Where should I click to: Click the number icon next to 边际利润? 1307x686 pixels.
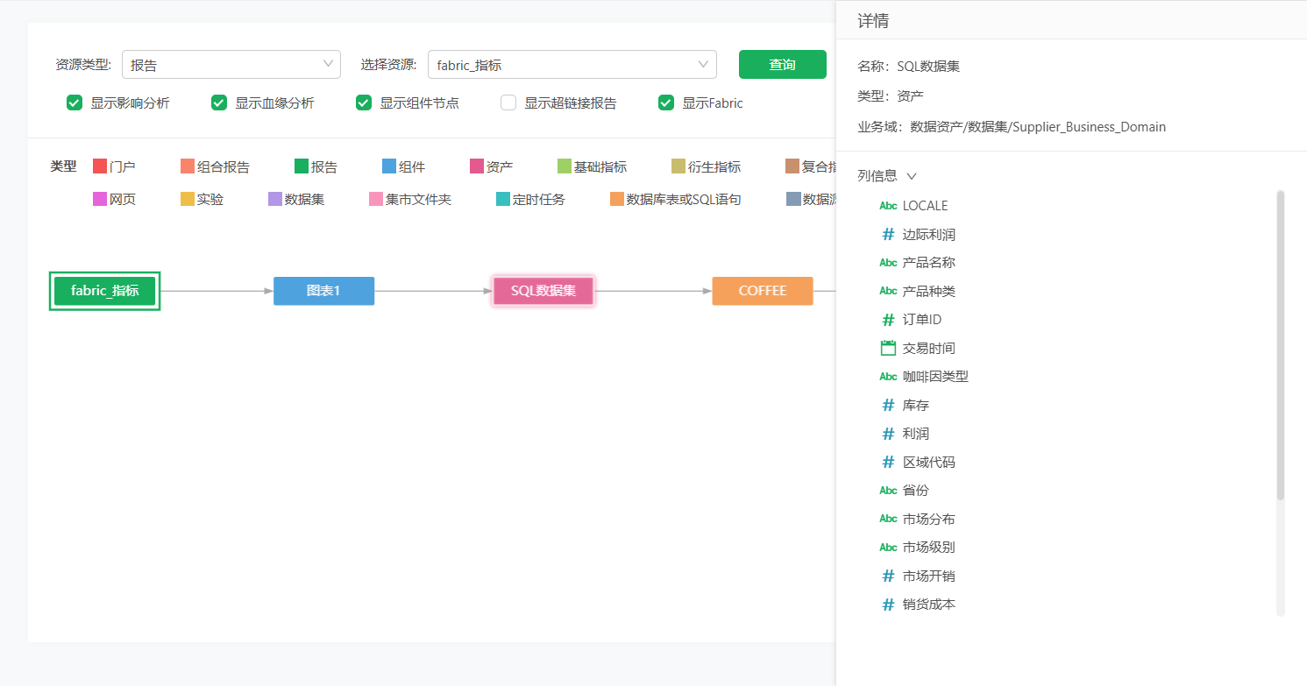[x=888, y=234]
